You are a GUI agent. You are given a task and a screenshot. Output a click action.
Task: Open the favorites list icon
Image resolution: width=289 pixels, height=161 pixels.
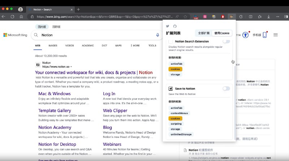pyautogui.click(x=260, y=17)
